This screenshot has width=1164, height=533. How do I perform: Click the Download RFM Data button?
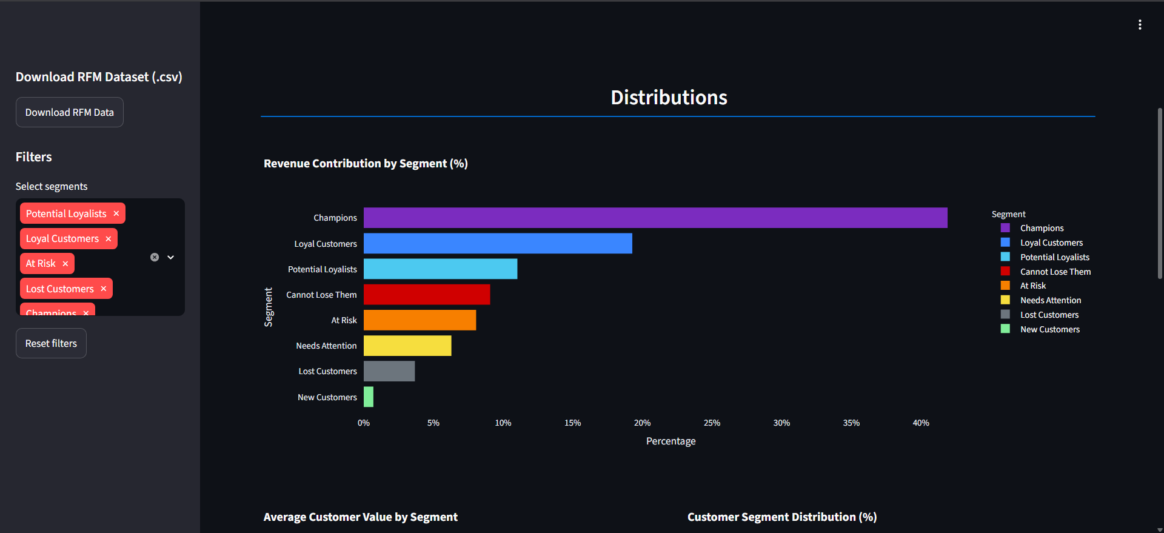[70, 112]
